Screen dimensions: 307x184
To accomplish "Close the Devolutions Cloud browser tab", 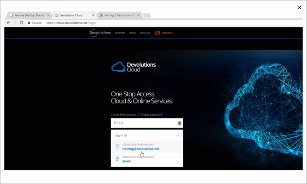I will coord(93,15).
